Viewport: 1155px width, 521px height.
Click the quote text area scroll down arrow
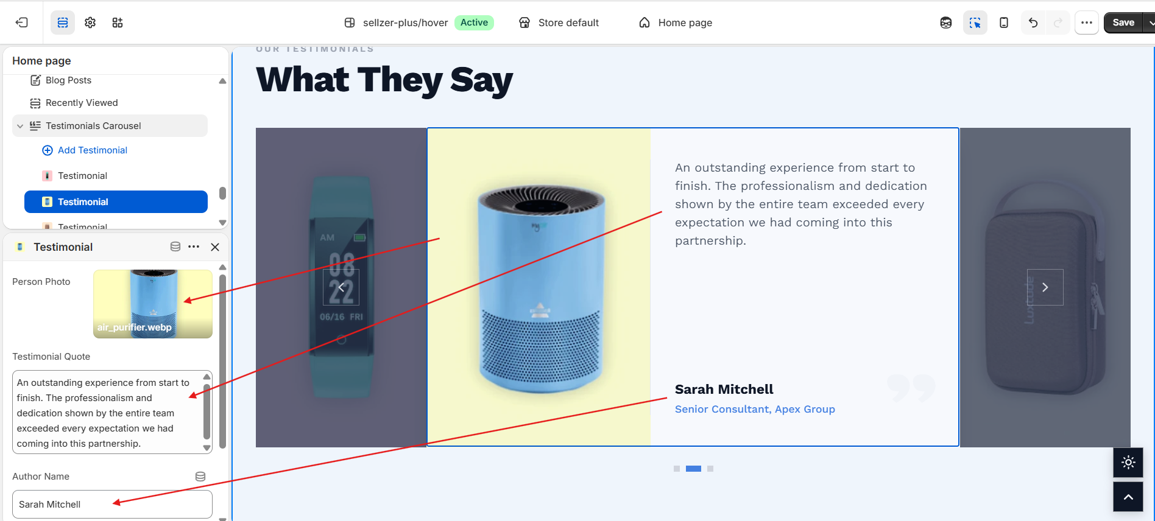(x=207, y=448)
